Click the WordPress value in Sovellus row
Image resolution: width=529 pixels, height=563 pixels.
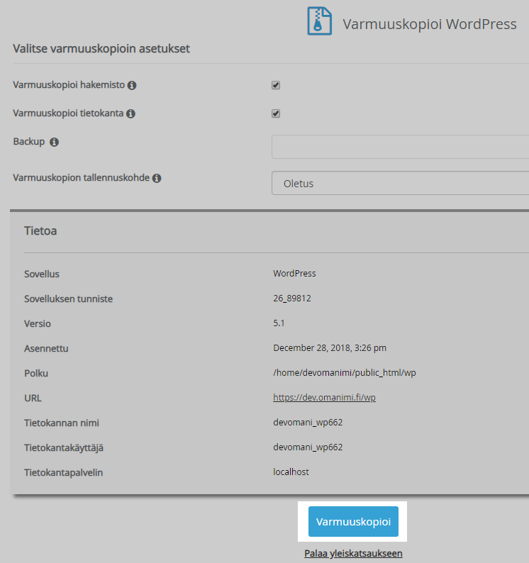pyautogui.click(x=294, y=274)
